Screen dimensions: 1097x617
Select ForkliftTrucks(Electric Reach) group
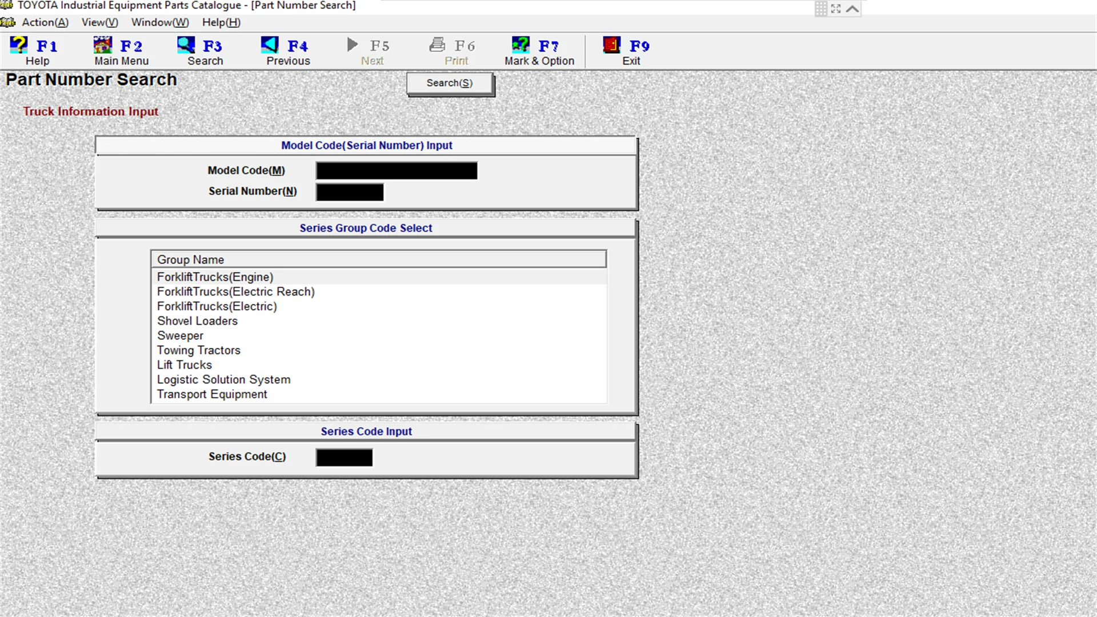click(x=378, y=292)
